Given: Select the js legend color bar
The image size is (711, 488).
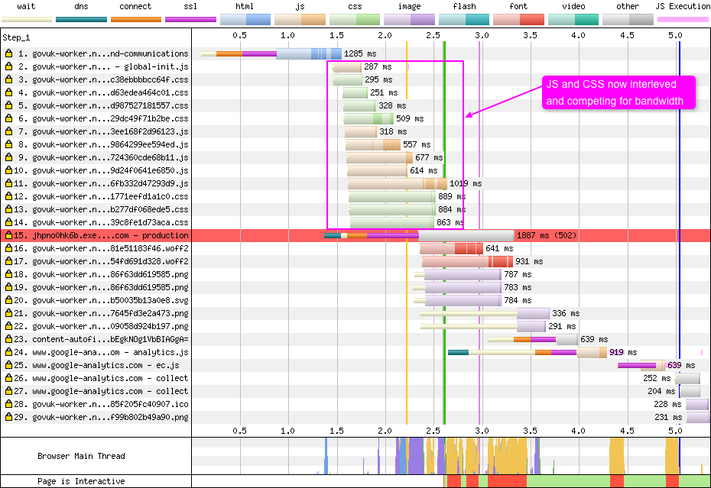Looking at the screenshot, I should pos(300,20).
